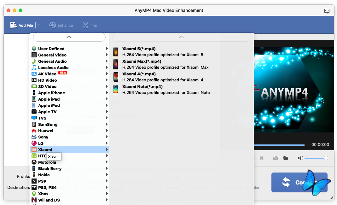Open the snapshot folder icon

(286, 158)
